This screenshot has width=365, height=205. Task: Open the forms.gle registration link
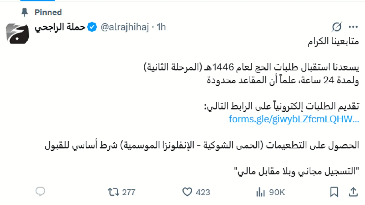click(x=294, y=119)
